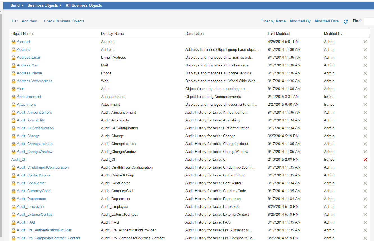
Task: Click the lock icon next to Address.Email
Action: [x=13, y=57]
